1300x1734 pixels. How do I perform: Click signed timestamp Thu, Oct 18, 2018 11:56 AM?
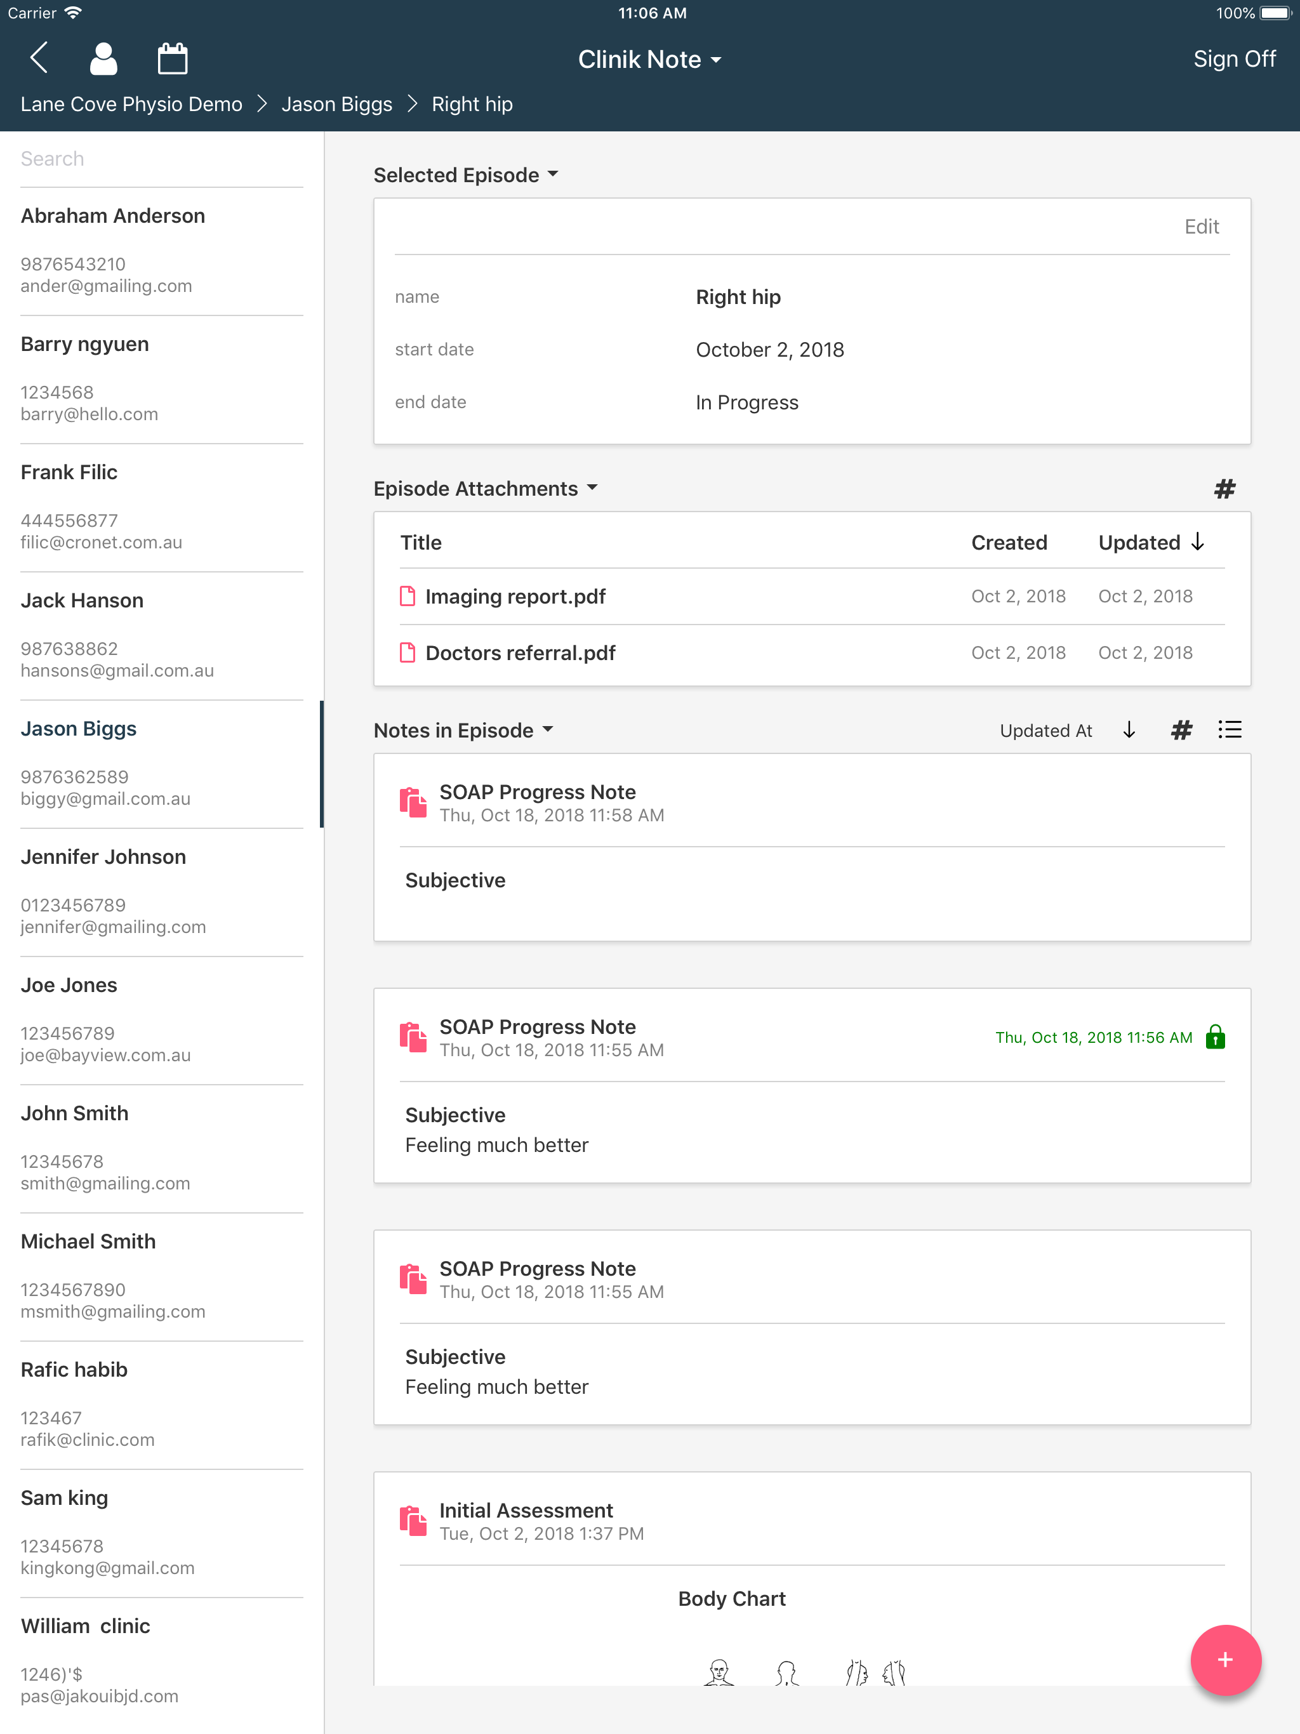[x=1093, y=1038]
